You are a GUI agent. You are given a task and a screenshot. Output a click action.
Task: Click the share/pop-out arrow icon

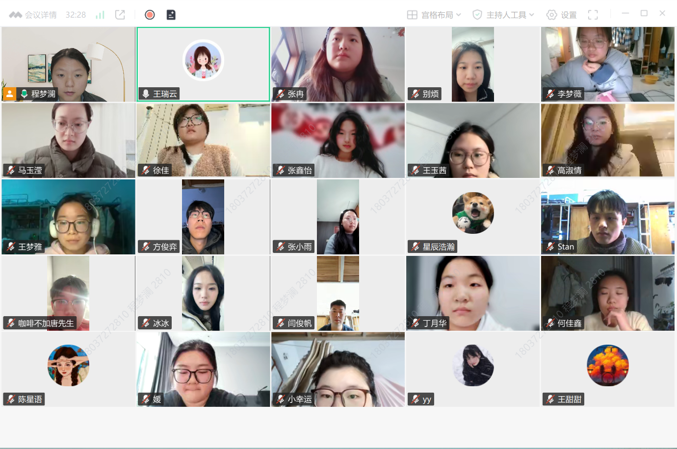[120, 15]
